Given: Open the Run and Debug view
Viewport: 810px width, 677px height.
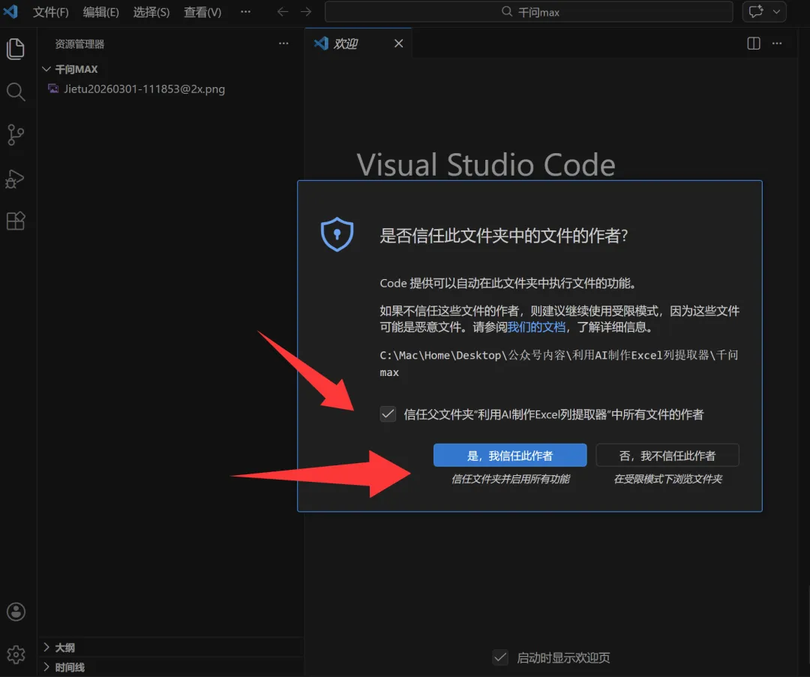Looking at the screenshot, I should (x=16, y=179).
